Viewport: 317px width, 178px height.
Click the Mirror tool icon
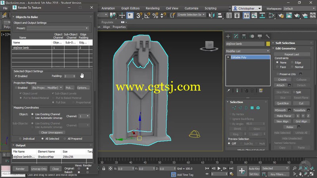(212, 15)
